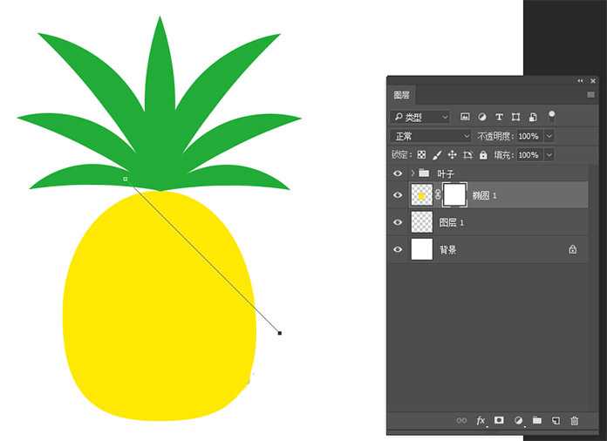
Task: Open the fx layer style menu
Action: 481,421
